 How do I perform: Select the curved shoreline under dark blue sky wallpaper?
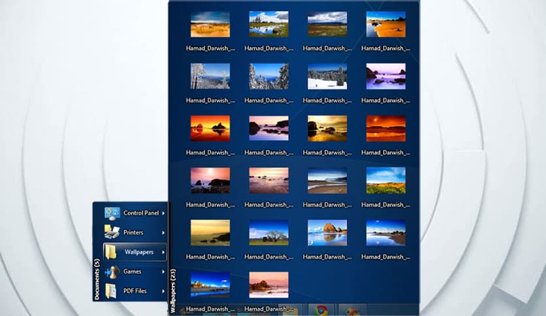tap(327, 181)
